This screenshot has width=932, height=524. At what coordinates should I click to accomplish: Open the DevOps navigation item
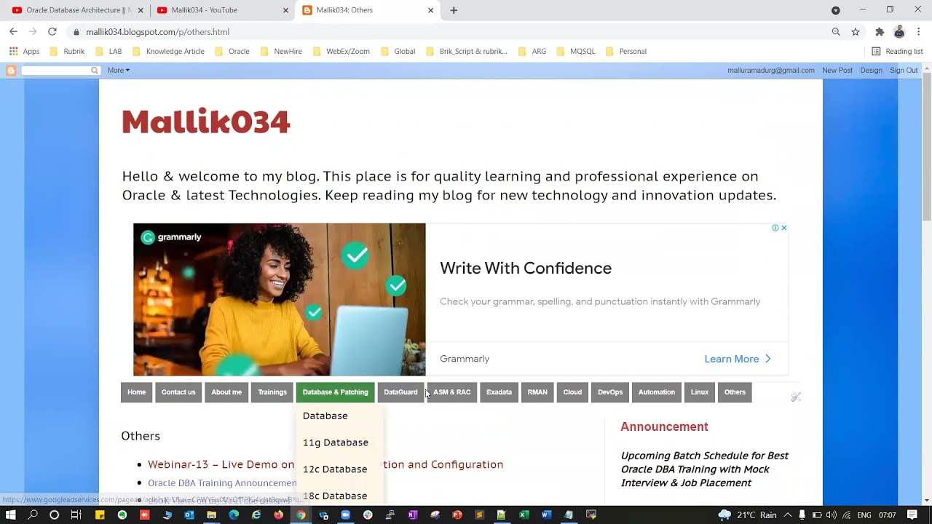coord(610,392)
